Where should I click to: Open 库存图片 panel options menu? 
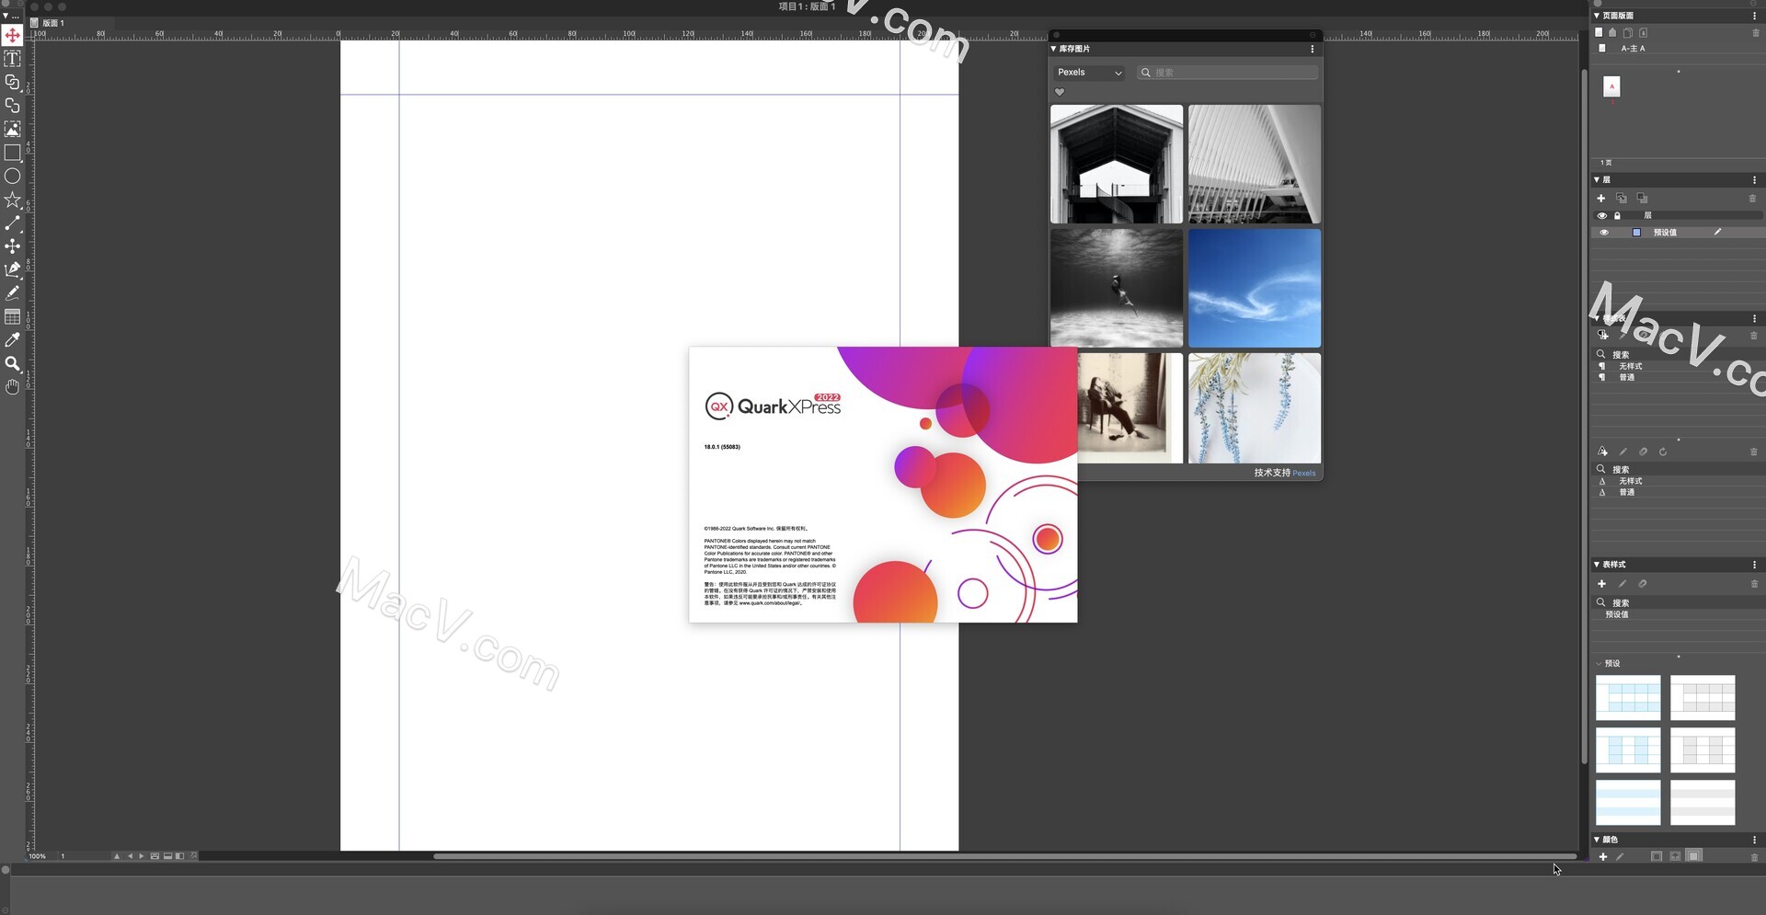(x=1313, y=49)
